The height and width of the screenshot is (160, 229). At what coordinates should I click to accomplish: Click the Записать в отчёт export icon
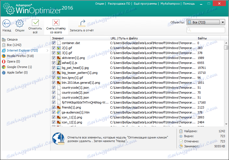tap(82, 23)
